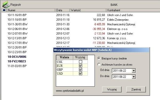Sort by the Kontrahent column header
160x100 pixels.
pyautogui.click(x=133, y=10)
